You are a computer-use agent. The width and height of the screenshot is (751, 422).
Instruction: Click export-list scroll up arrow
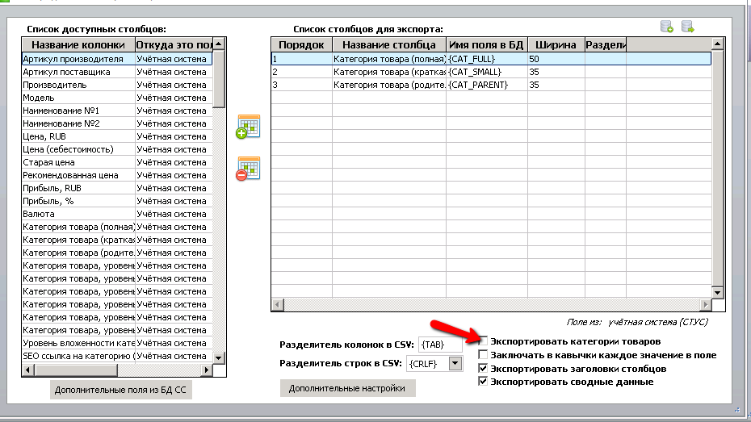pyautogui.click(x=717, y=44)
